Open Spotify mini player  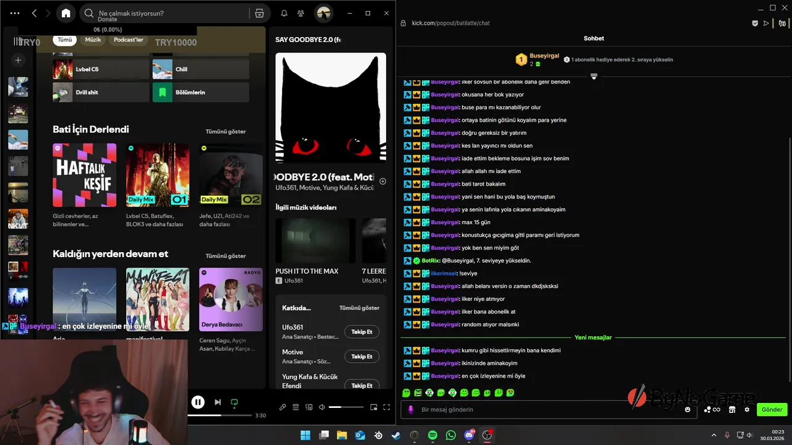pos(374,407)
